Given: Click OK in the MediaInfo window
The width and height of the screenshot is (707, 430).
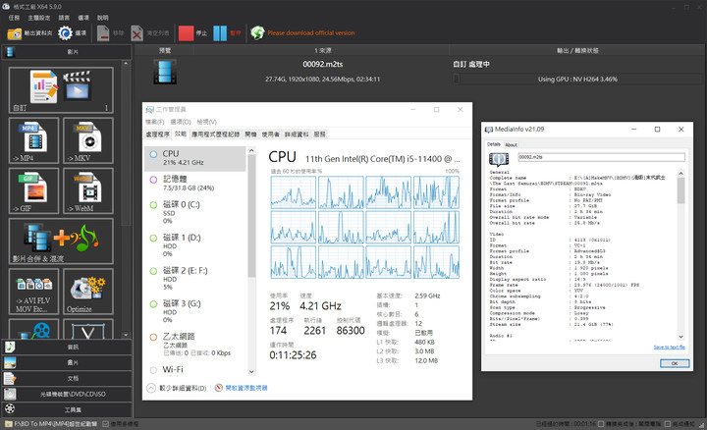Looking at the screenshot, I should click(675, 363).
